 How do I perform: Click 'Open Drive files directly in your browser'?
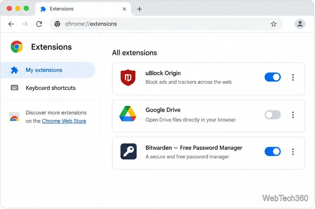[x=191, y=120]
